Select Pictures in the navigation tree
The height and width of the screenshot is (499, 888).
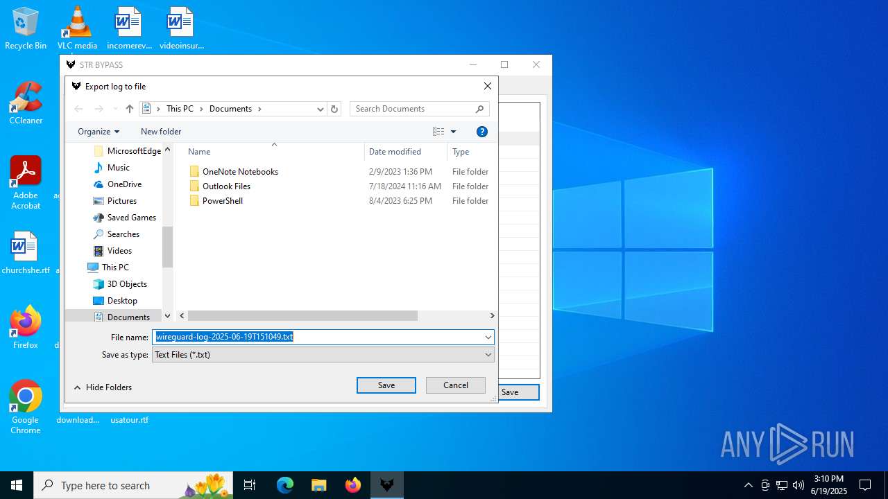coord(115,201)
